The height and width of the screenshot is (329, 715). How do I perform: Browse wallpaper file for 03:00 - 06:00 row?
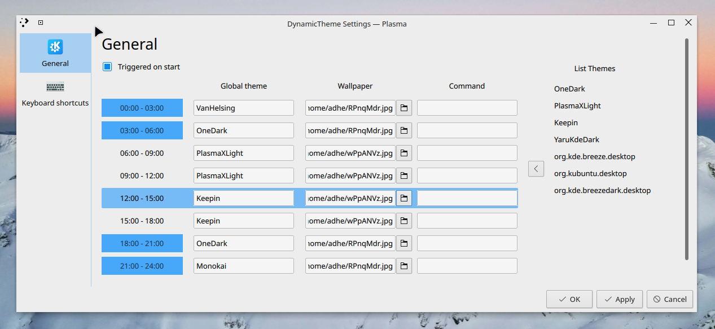coord(404,130)
